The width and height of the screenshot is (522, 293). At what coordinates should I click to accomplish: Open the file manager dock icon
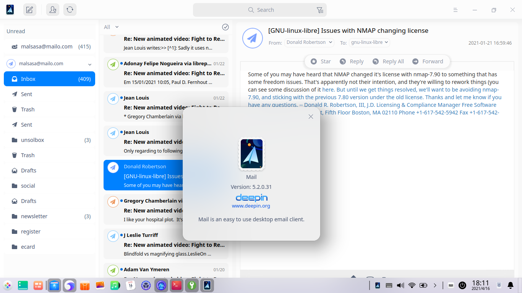[x=54, y=285]
